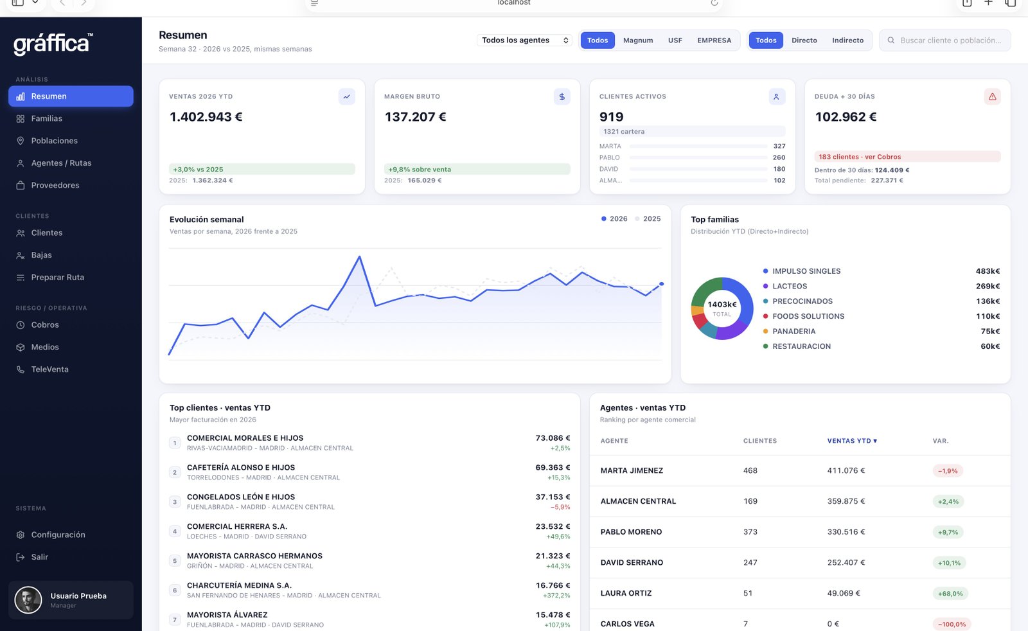1028x631 pixels.
Task: Click the FOODS SOLUTIONS red legend dot
Action: 766,316
